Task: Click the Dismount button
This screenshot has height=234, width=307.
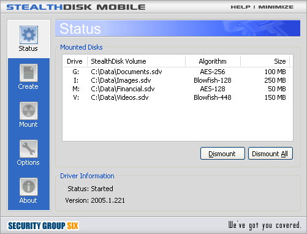Action: 222,154
